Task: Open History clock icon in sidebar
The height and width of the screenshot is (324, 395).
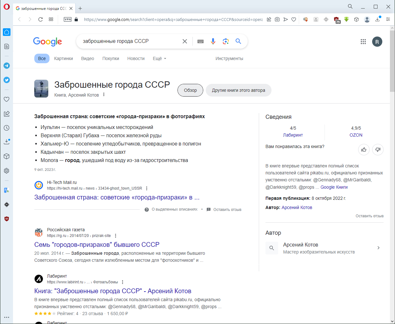Action: pos(7,128)
